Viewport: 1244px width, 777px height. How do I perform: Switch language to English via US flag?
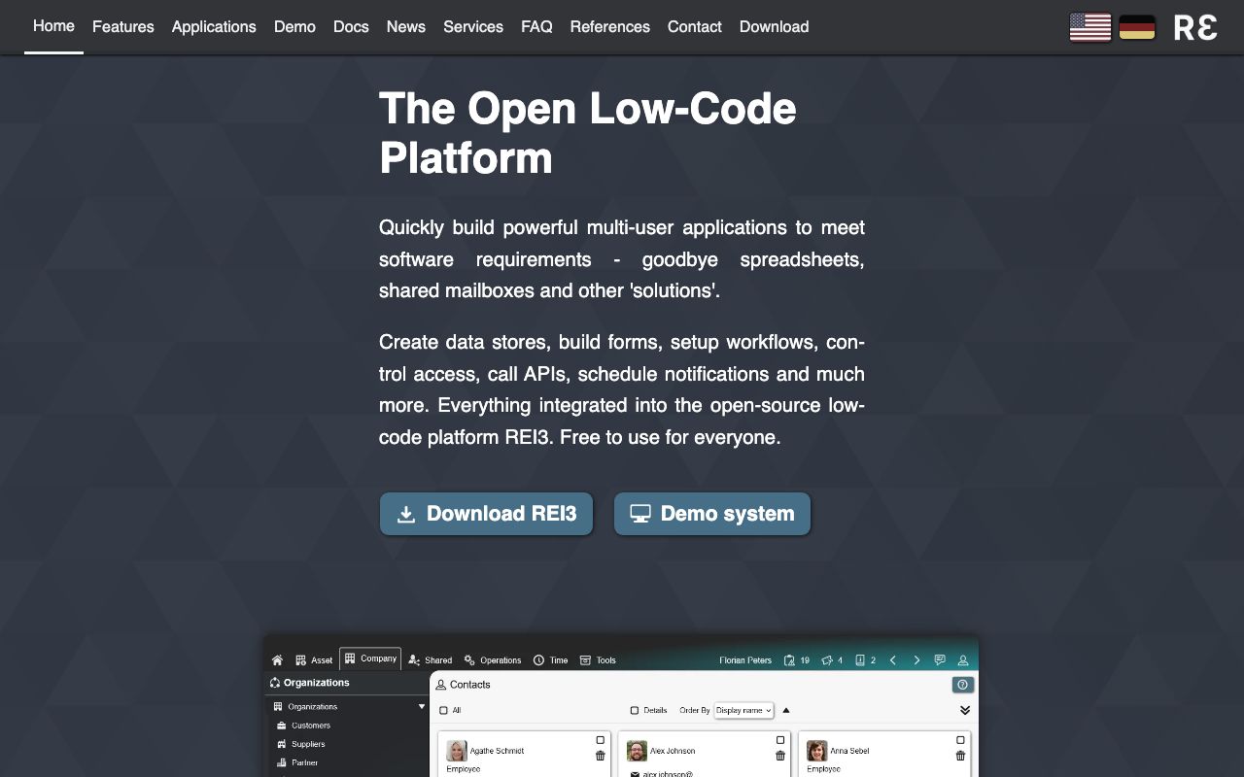tap(1090, 27)
